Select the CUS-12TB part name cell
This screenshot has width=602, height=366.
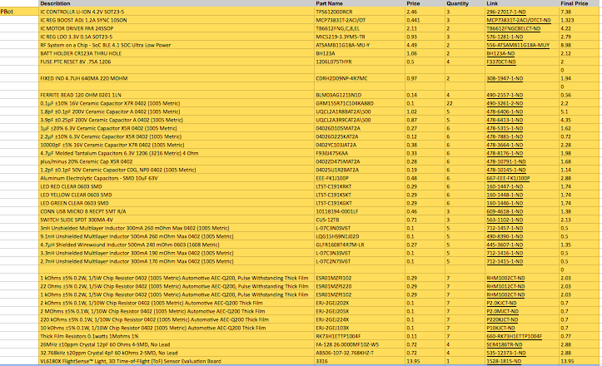(360, 220)
